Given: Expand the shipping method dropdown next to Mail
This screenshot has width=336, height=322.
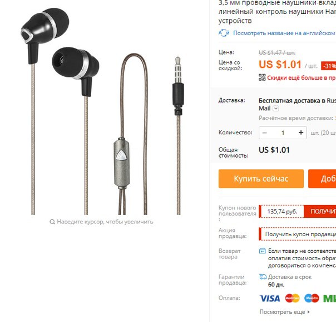Looking at the screenshot, I should tap(276, 109).
